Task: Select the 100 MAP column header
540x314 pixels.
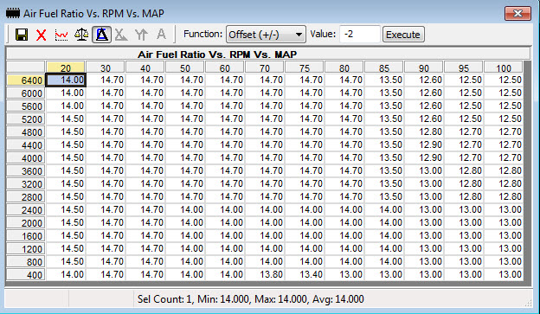Action: pos(503,67)
